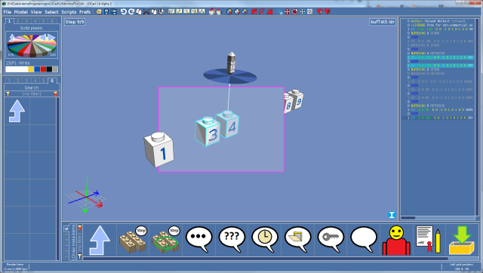Viewport: 483px width, 273px height.
Task: Toggle the yellow funnel filter in Search panel
Action: click(8, 94)
